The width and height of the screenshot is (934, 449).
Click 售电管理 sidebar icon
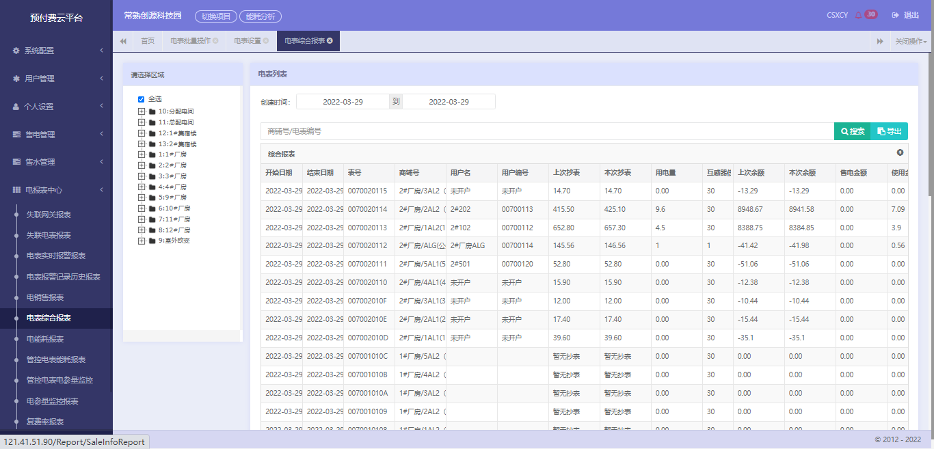(16, 135)
